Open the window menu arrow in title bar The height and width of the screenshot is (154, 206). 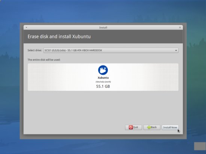(x=27, y=28)
